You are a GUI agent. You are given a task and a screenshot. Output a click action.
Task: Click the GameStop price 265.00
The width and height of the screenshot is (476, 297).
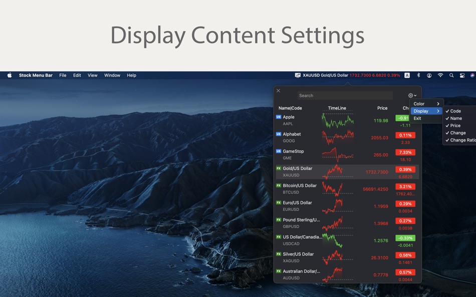coord(381,155)
